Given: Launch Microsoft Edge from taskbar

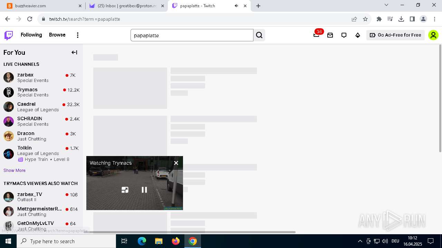Looking at the screenshot, I should tap(142, 241).
